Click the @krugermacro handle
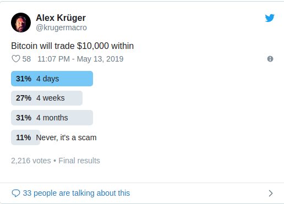This screenshot has width=284, height=204. (x=61, y=27)
